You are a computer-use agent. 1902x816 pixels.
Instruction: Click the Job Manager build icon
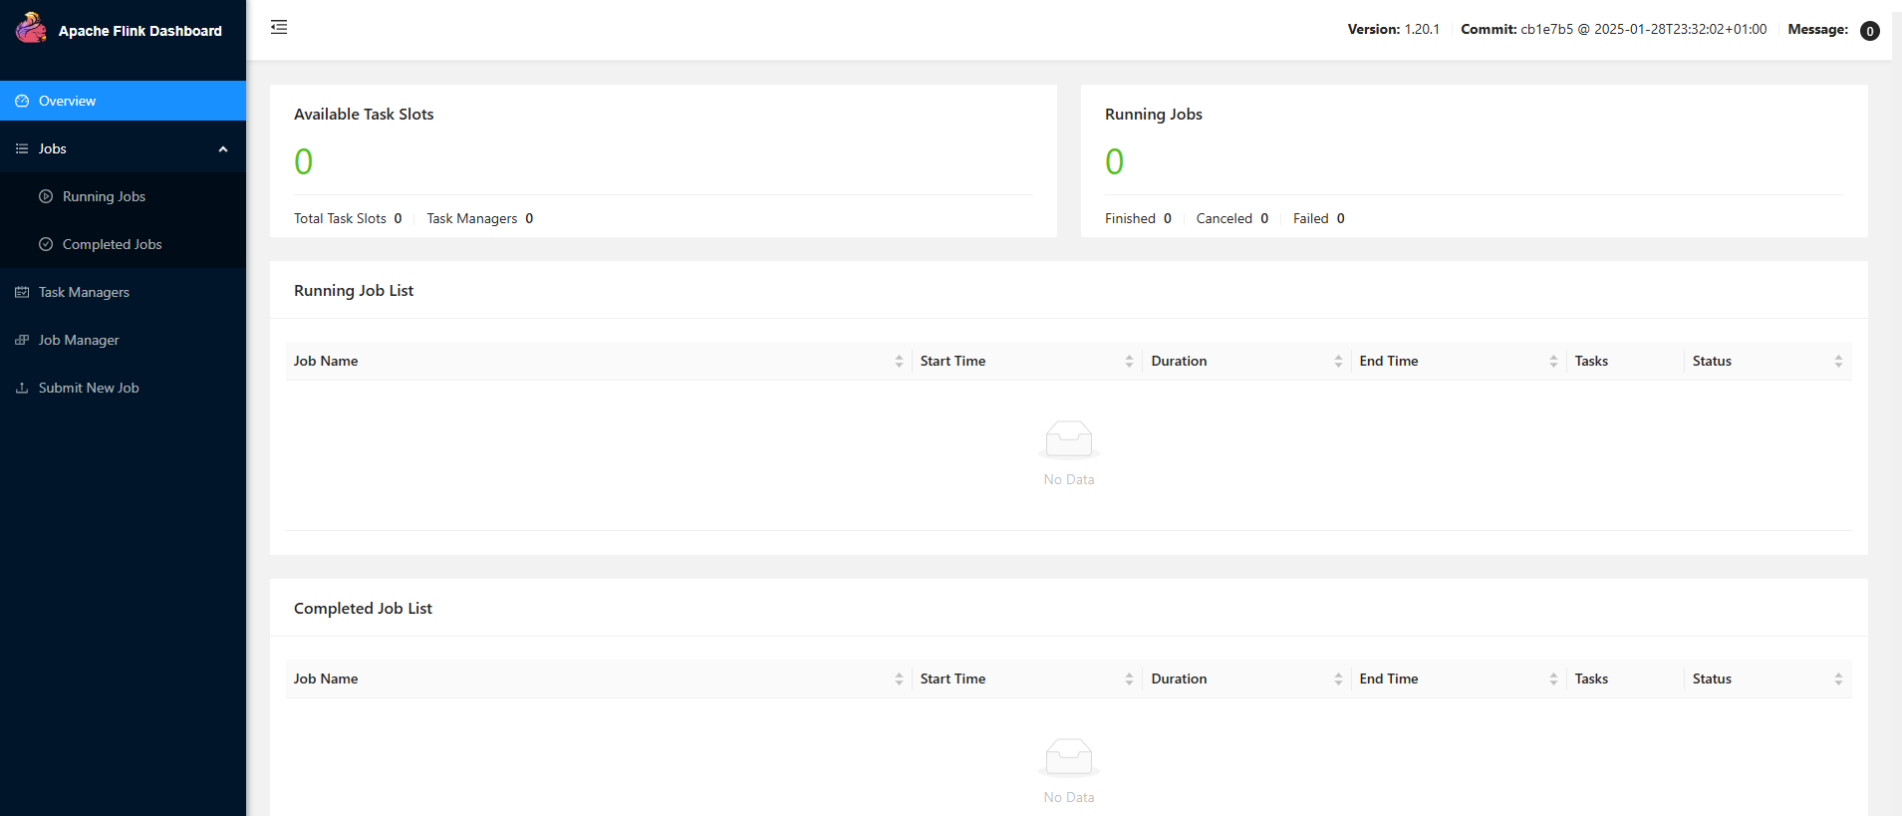22,340
